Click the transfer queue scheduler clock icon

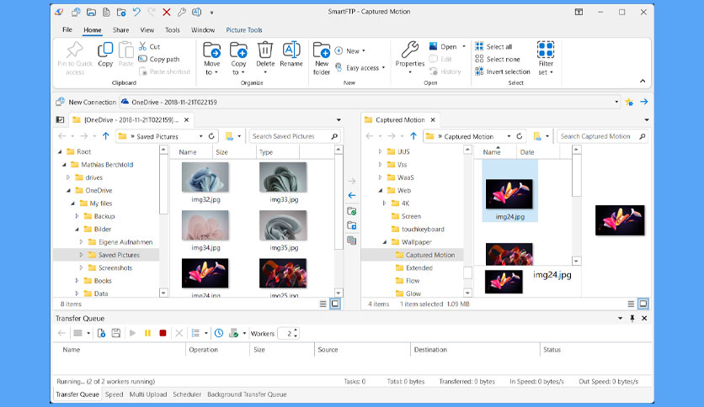click(219, 333)
